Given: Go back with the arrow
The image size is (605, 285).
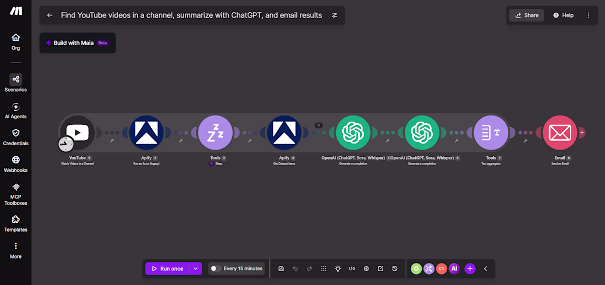Looking at the screenshot, I should 50,15.
